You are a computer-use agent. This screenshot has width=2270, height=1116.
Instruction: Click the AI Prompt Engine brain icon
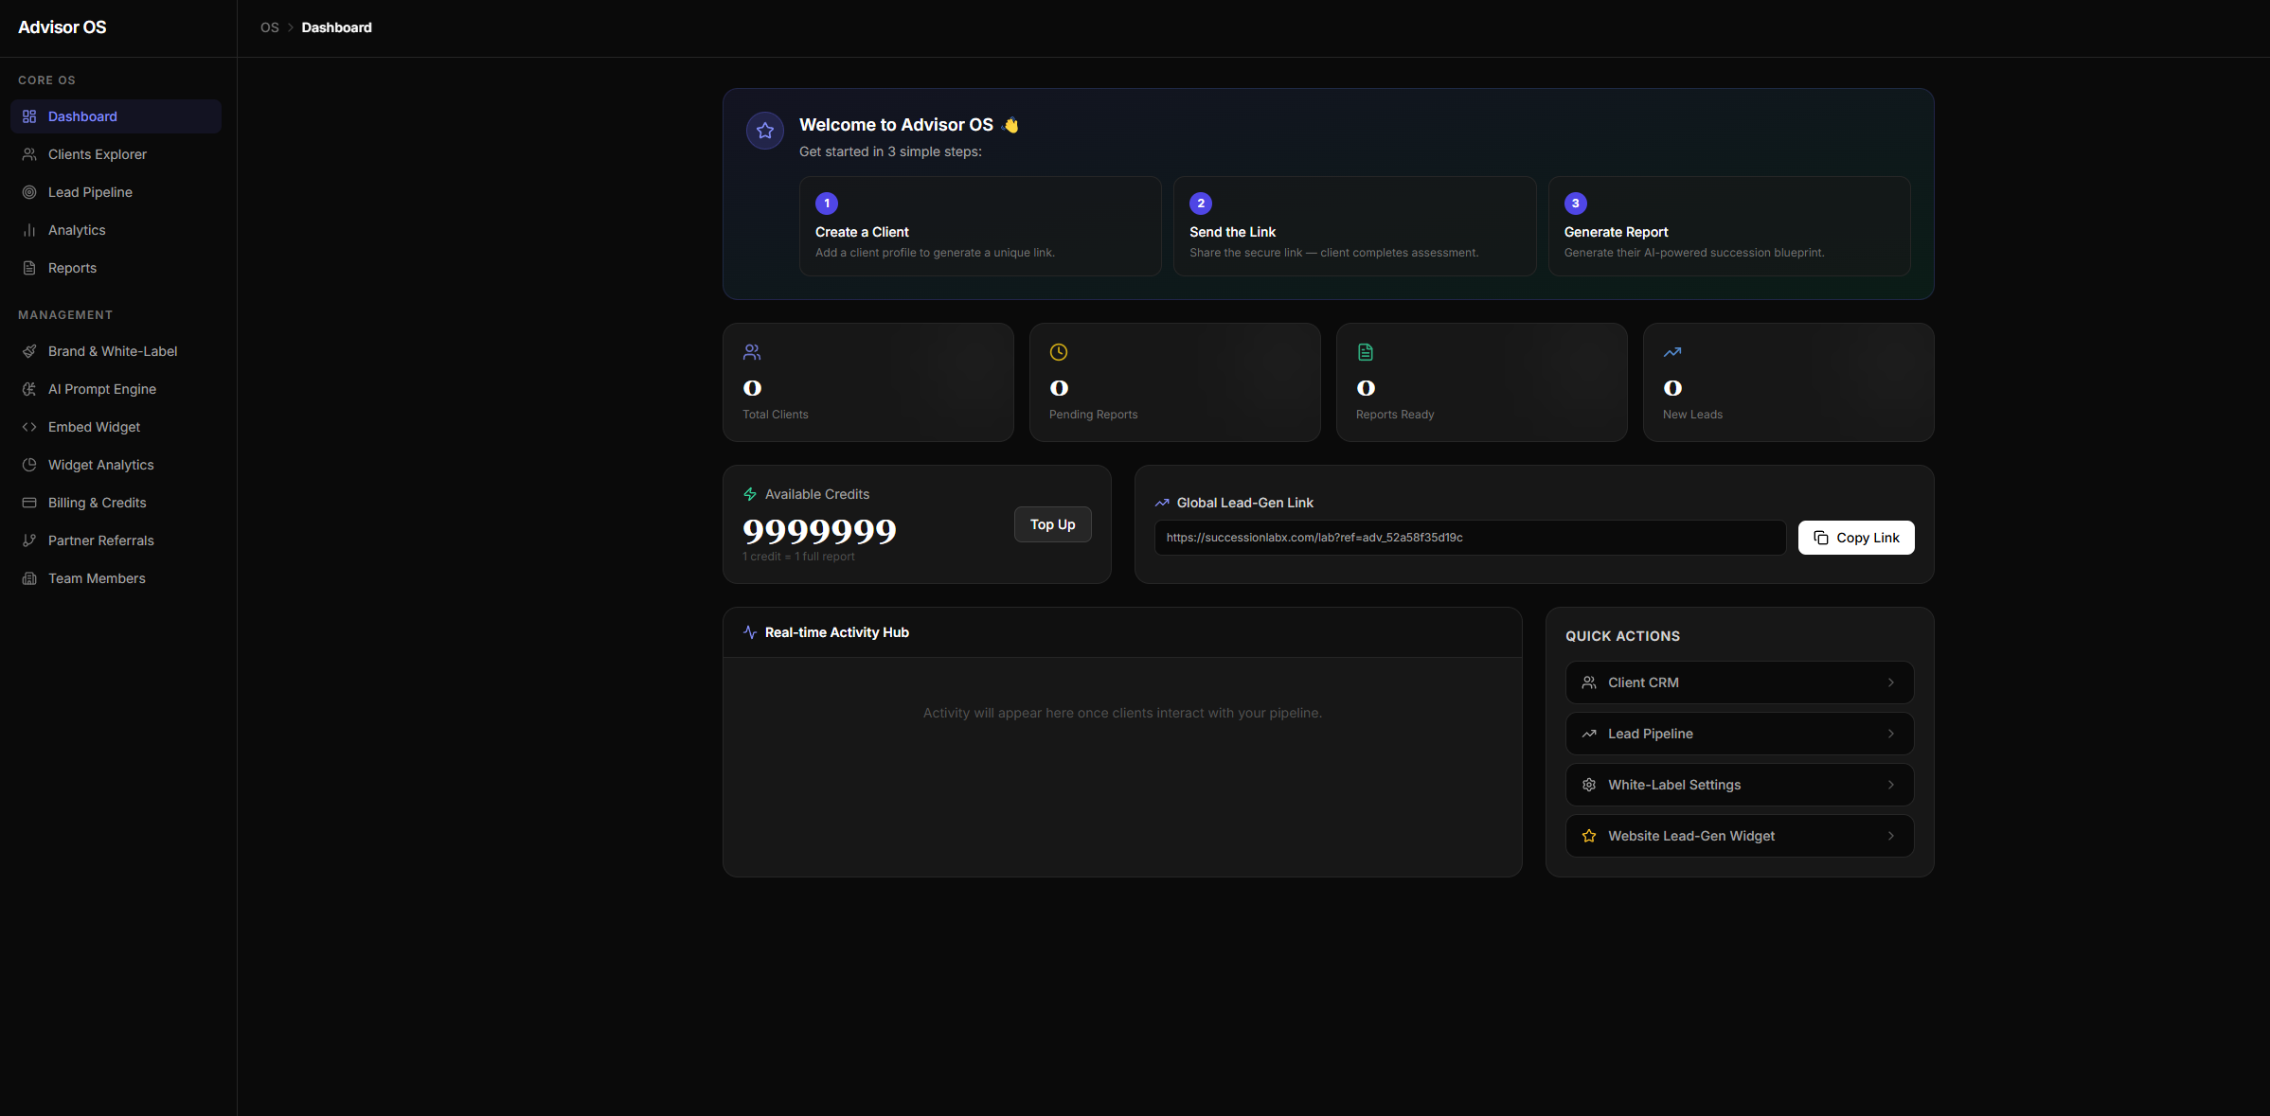coord(29,389)
